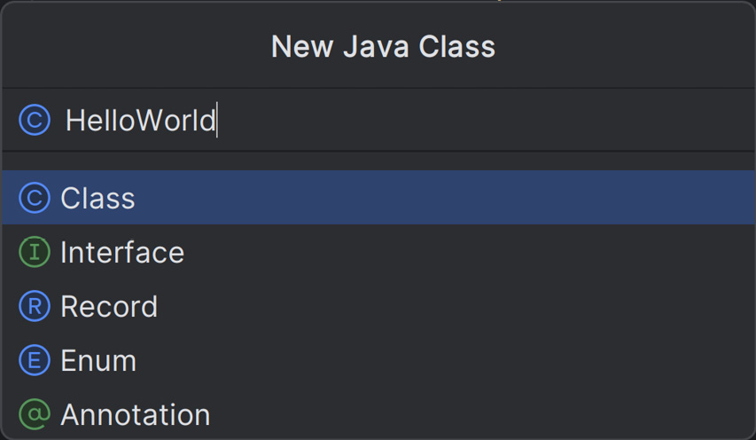Click blank area of highlighted Class row

click(x=443, y=198)
